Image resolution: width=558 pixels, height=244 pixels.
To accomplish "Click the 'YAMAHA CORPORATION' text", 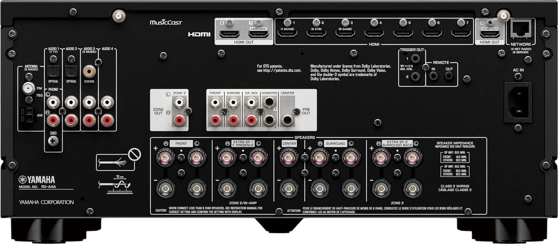I will click(46, 202).
